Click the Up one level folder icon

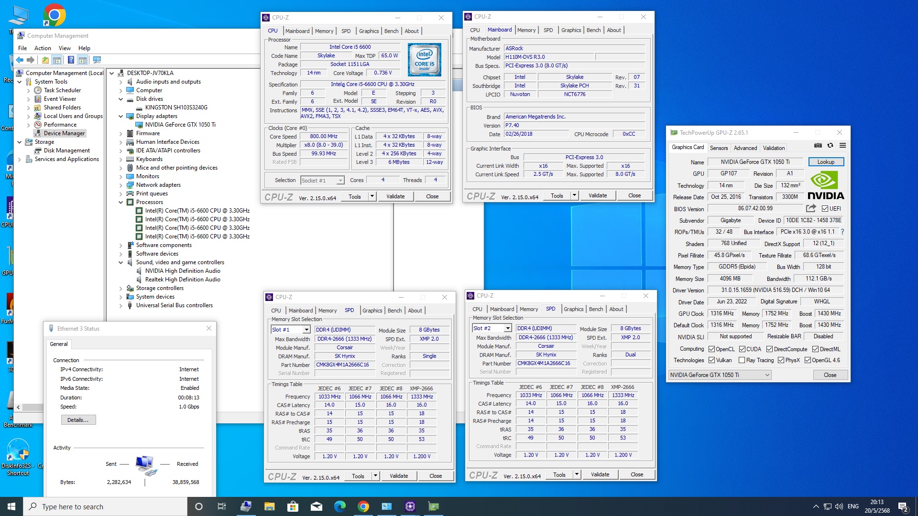pos(45,60)
